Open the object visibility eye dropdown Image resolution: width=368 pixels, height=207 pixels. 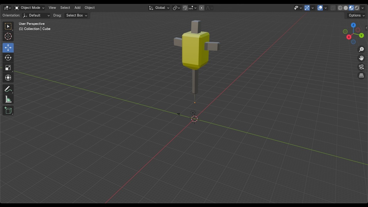(x=298, y=8)
